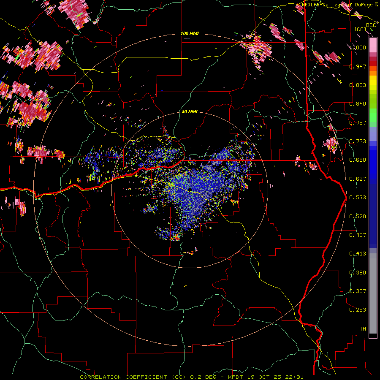380x380 pixels.
Task: Click the 0.253 color scale value
Action: 358,310
